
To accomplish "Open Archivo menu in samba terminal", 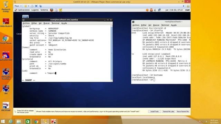I will [26, 23].
